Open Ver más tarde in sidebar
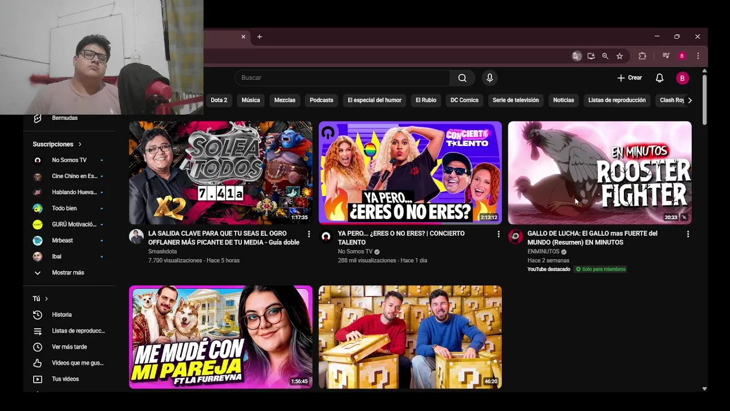 68,346
